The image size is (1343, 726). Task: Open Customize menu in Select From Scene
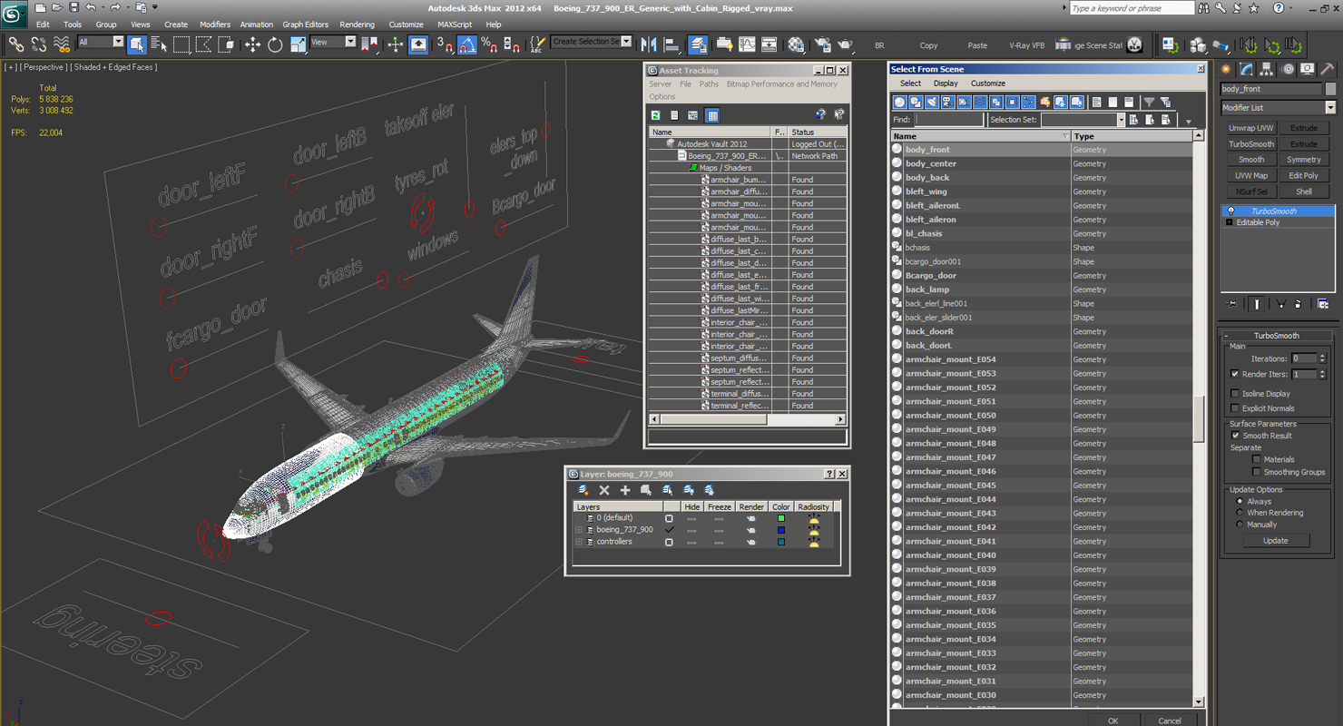coord(988,83)
